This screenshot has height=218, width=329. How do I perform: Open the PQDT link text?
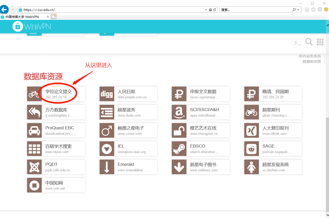51,165
